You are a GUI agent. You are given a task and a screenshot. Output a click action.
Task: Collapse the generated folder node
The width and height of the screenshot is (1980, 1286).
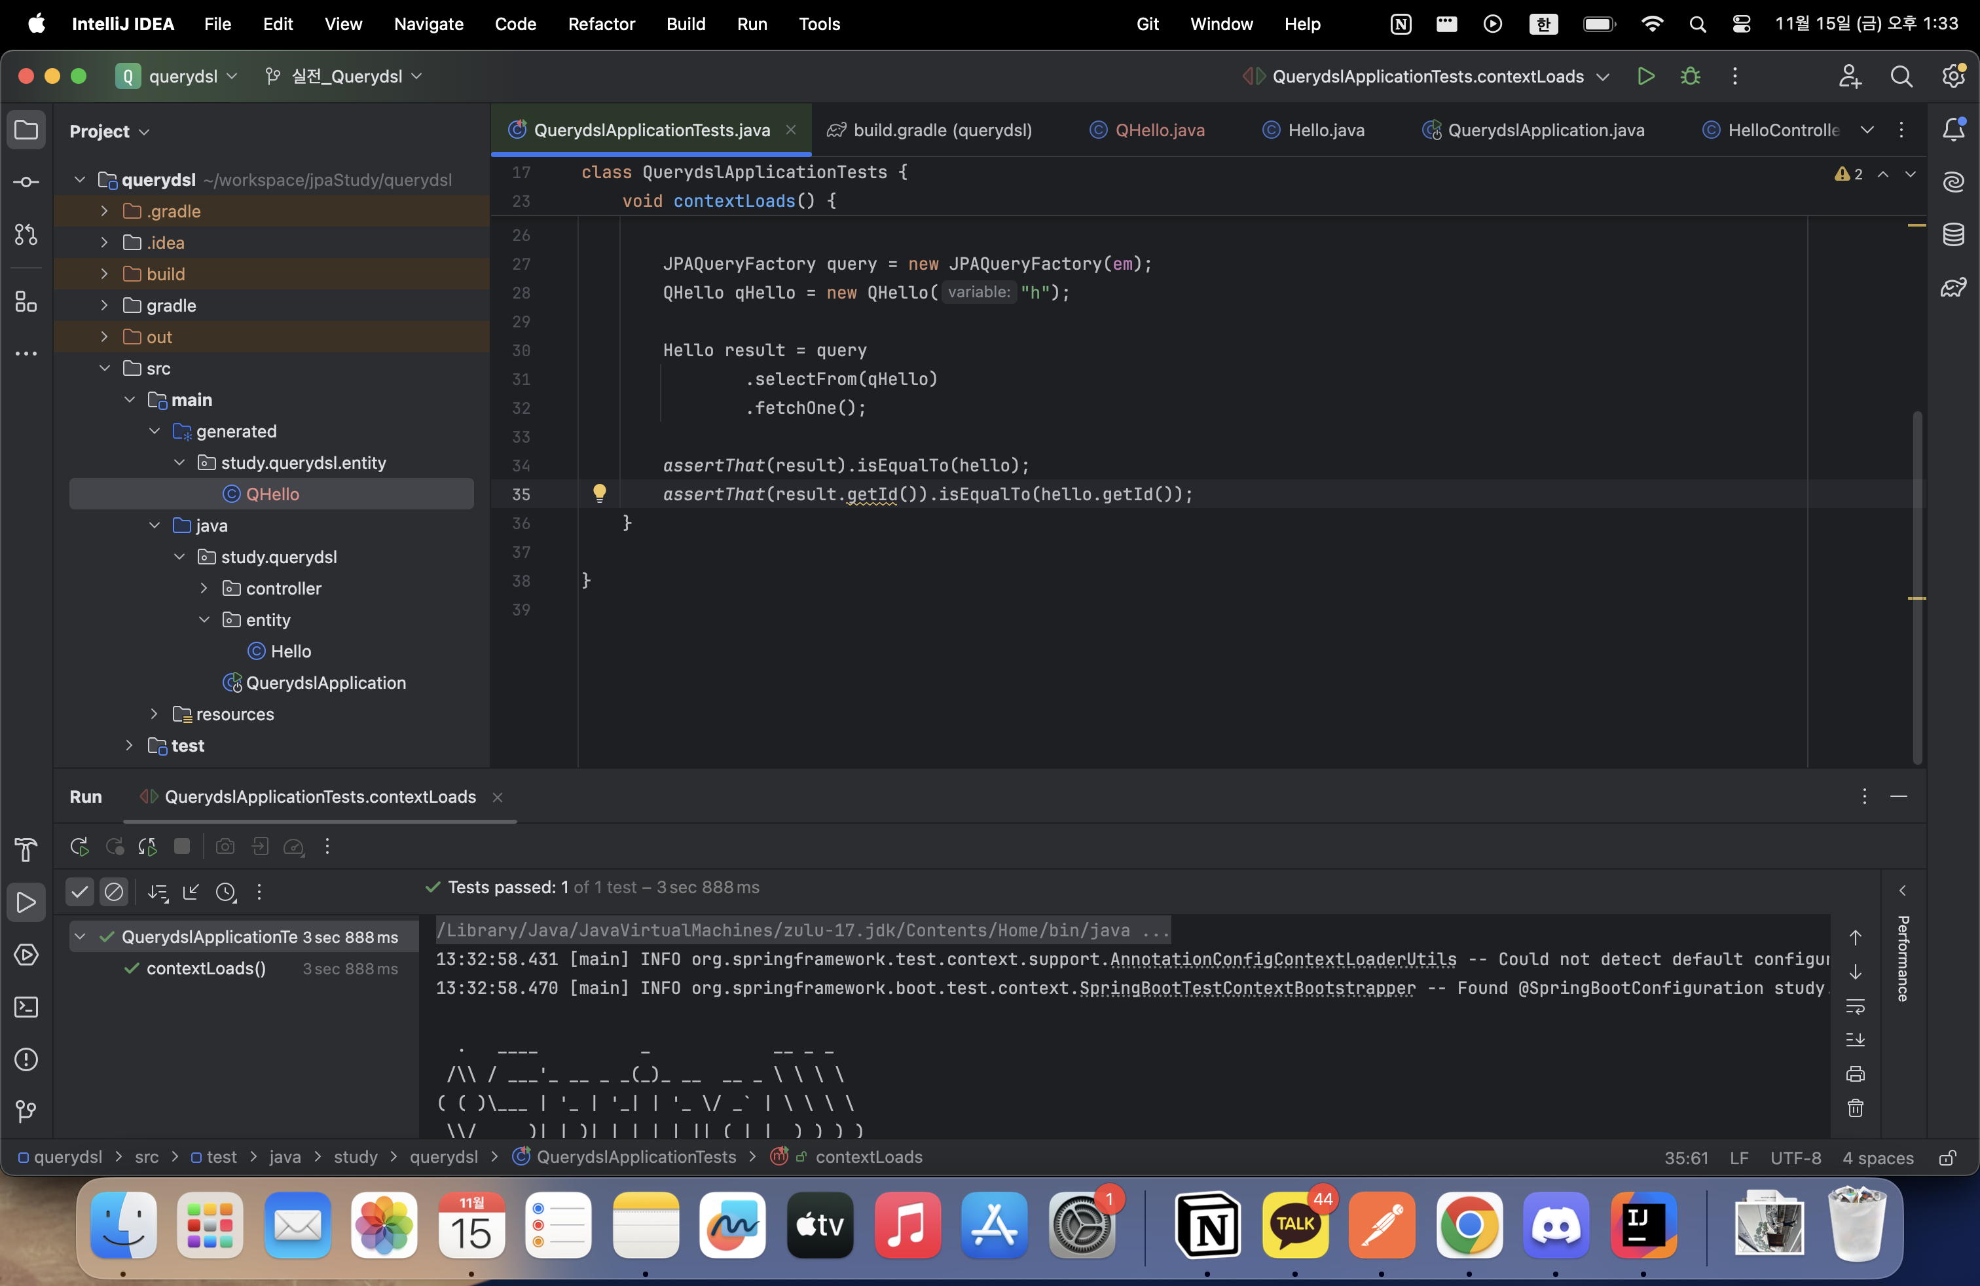154,431
